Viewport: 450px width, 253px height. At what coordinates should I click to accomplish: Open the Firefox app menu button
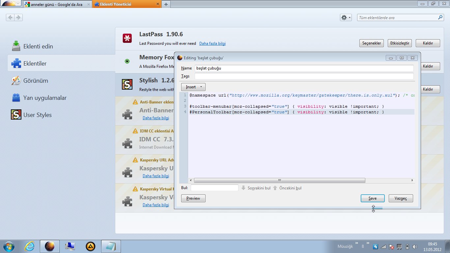[11, 4]
